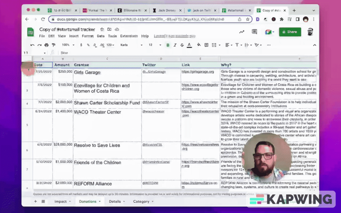Move document using folder icon
Viewport: 341px width, 213px height.
coord(109,29)
